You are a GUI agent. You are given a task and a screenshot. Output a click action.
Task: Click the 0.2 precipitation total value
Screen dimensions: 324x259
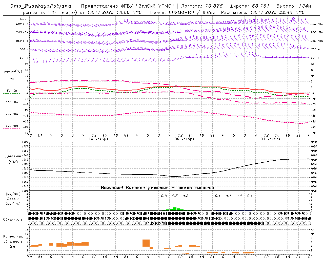point(186,196)
